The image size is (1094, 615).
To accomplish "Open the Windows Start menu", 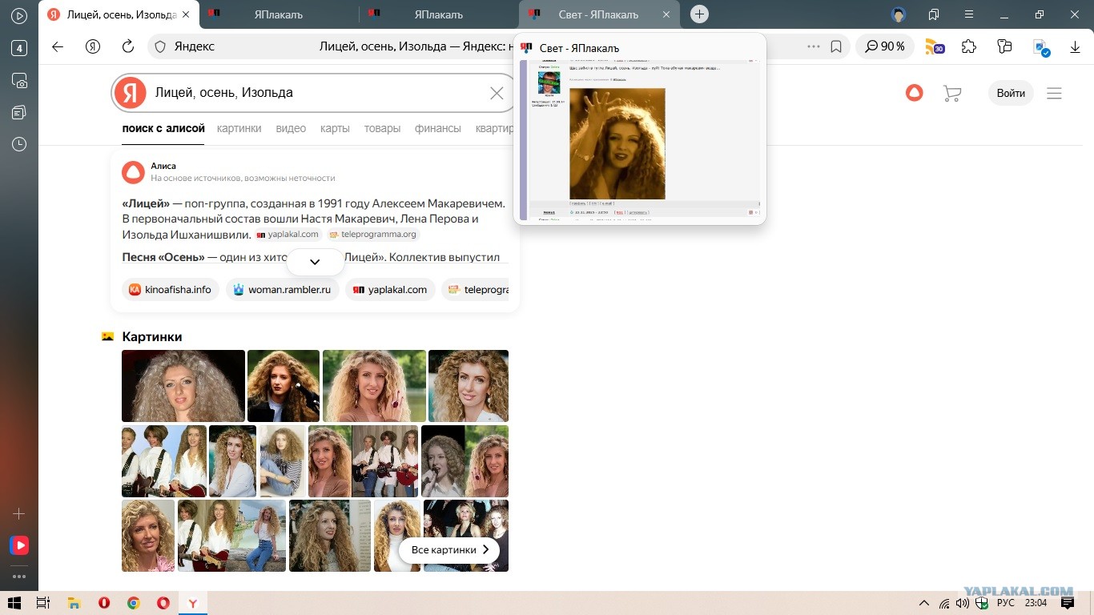I will pyautogui.click(x=13, y=603).
